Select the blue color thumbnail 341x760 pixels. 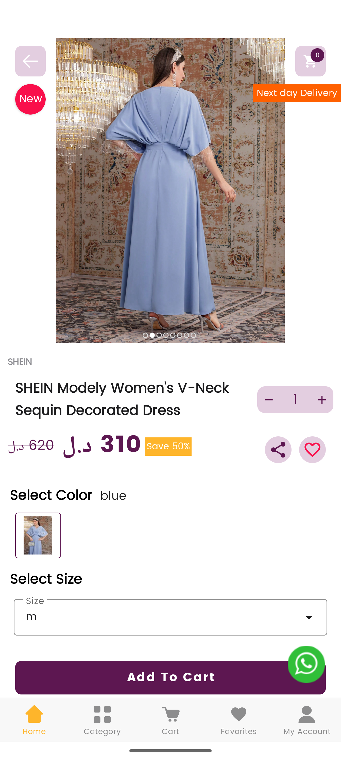click(x=38, y=535)
